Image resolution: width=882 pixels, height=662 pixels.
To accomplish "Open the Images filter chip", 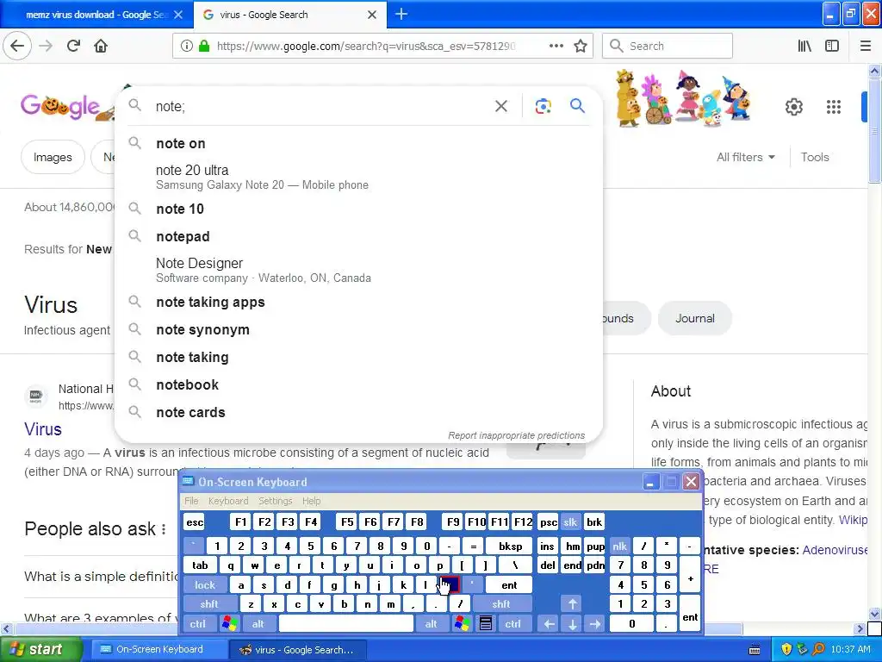I will [x=53, y=157].
